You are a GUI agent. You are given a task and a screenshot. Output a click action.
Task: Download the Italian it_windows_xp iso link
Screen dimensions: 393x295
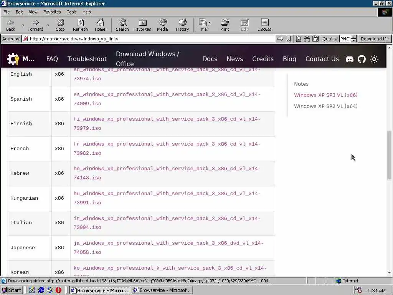(167, 223)
